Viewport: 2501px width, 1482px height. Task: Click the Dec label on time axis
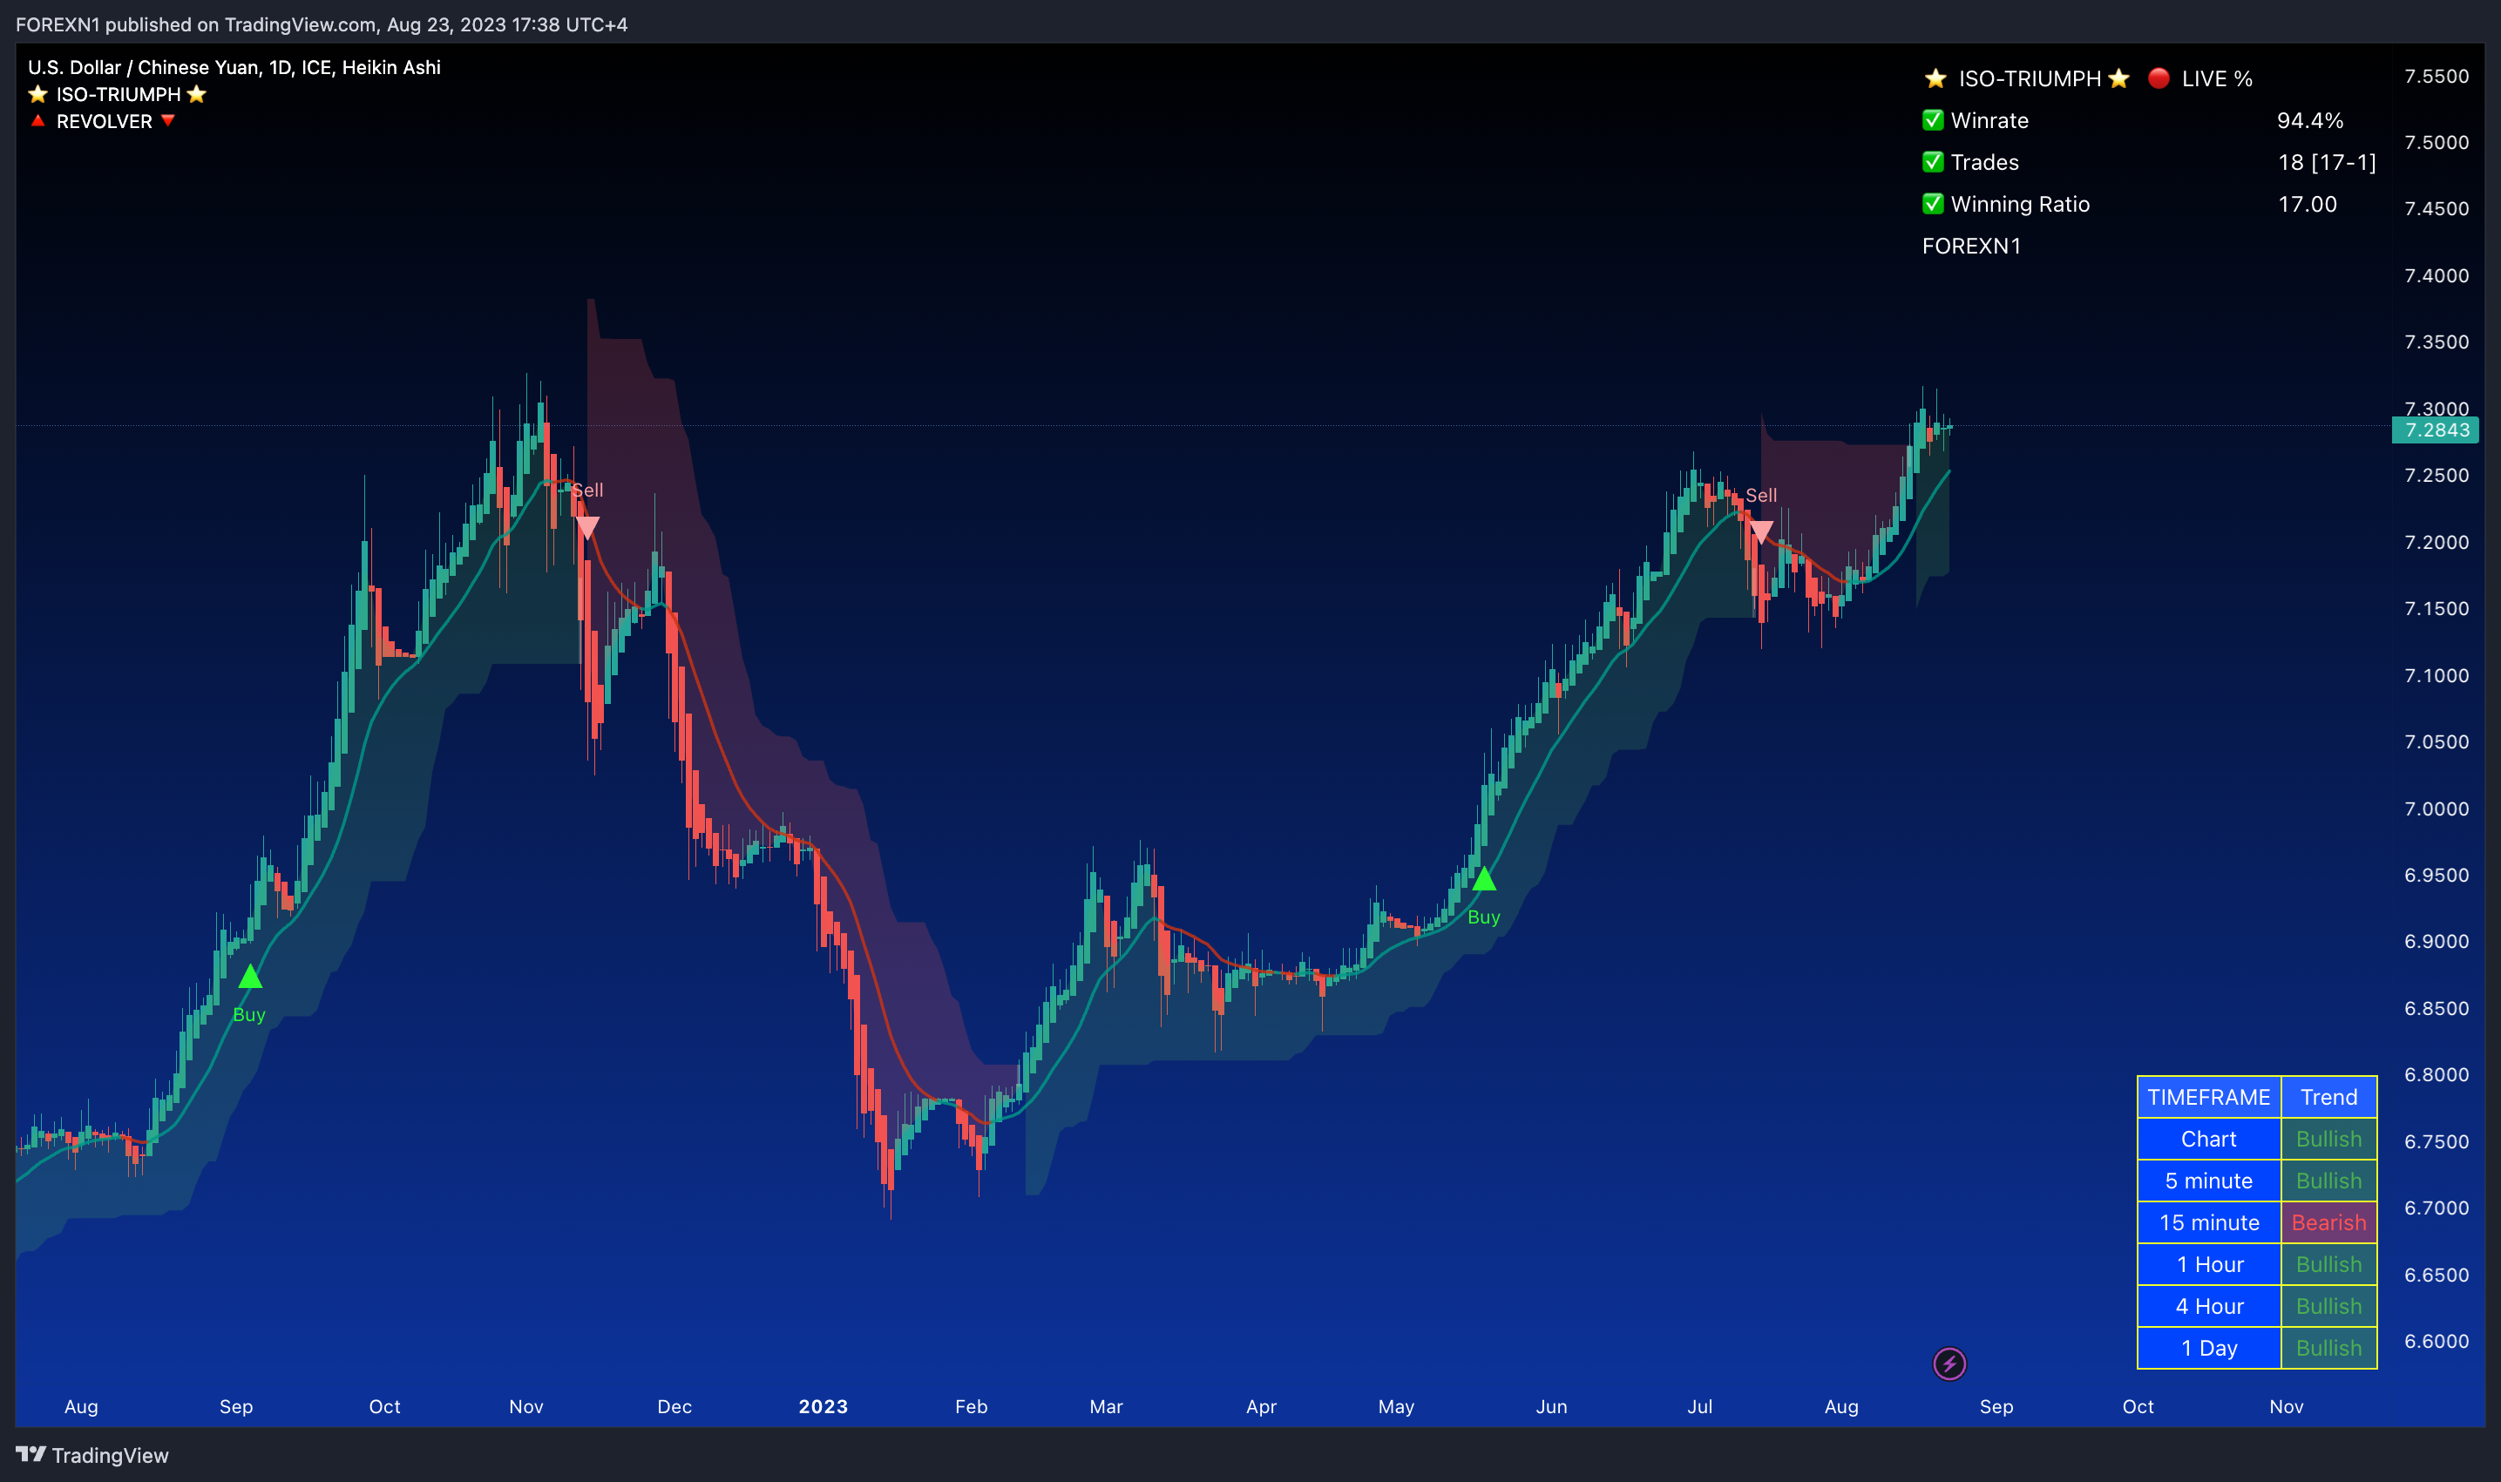674,1406
